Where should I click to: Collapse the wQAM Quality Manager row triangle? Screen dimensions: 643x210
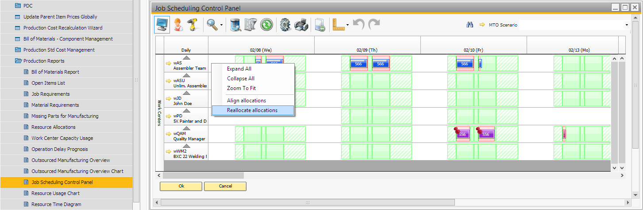point(186,128)
